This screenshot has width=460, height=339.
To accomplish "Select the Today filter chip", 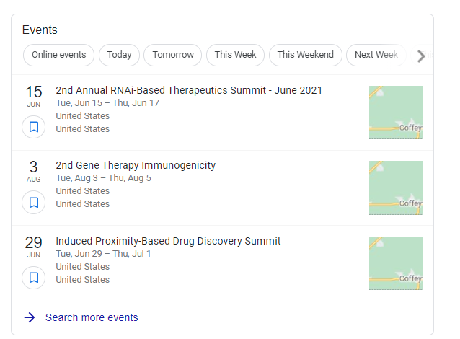I will (119, 55).
